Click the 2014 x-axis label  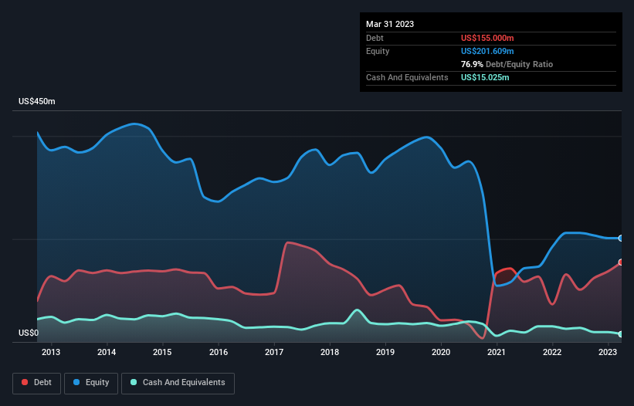[107, 352]
